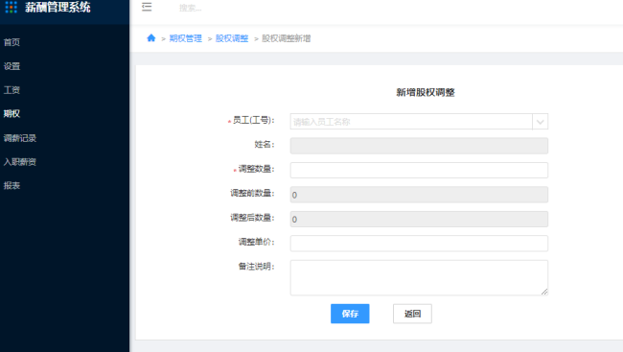Click the 调整前数量 field
Image resolution: width=623 pixels, height=352 pixels.
point(419,195)
